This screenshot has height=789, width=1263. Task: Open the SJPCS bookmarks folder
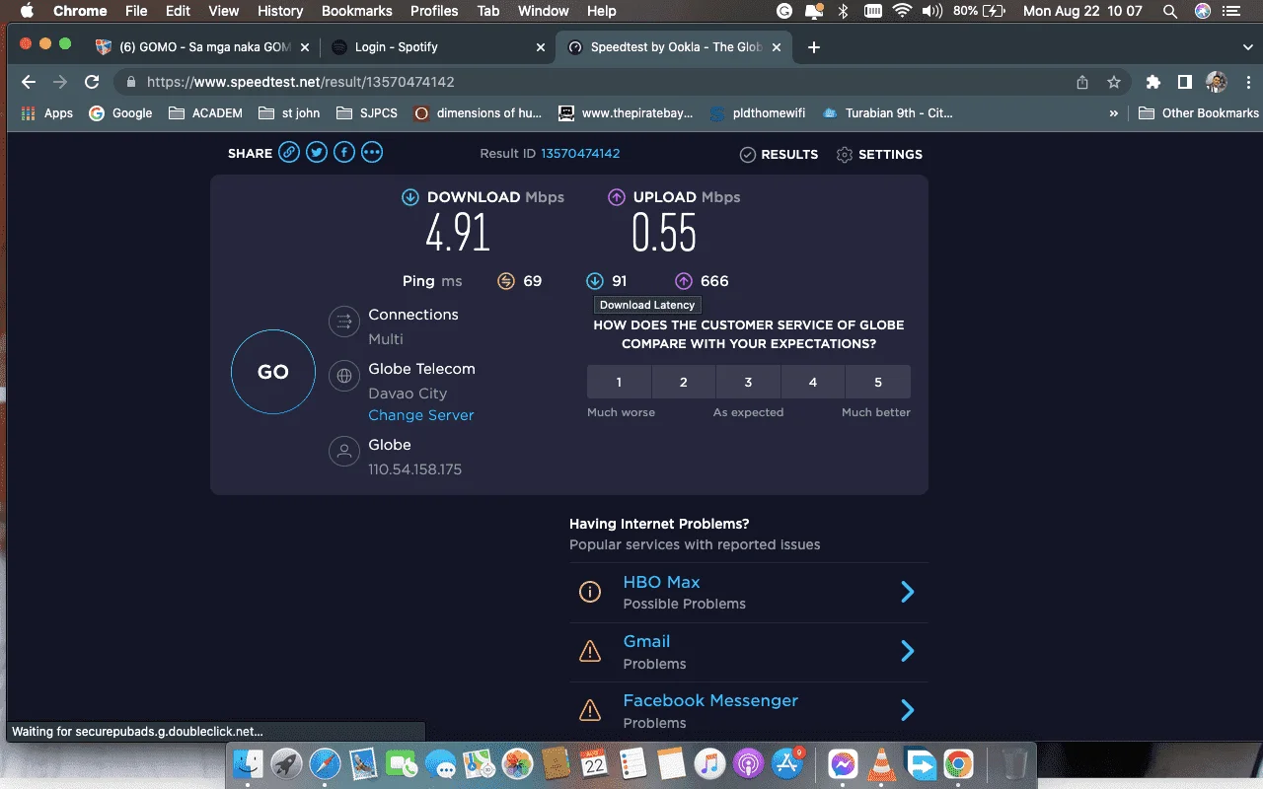[367, 113]
